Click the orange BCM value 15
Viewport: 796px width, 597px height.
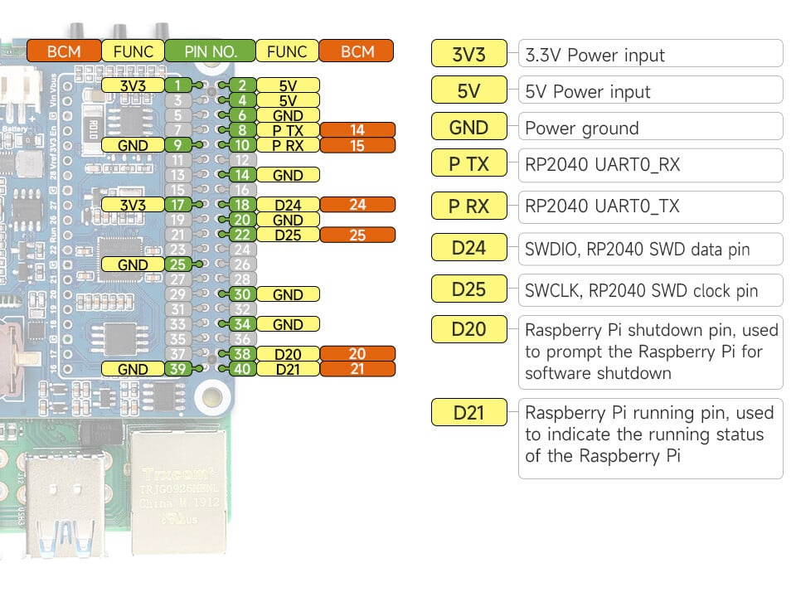pos(357,145)
